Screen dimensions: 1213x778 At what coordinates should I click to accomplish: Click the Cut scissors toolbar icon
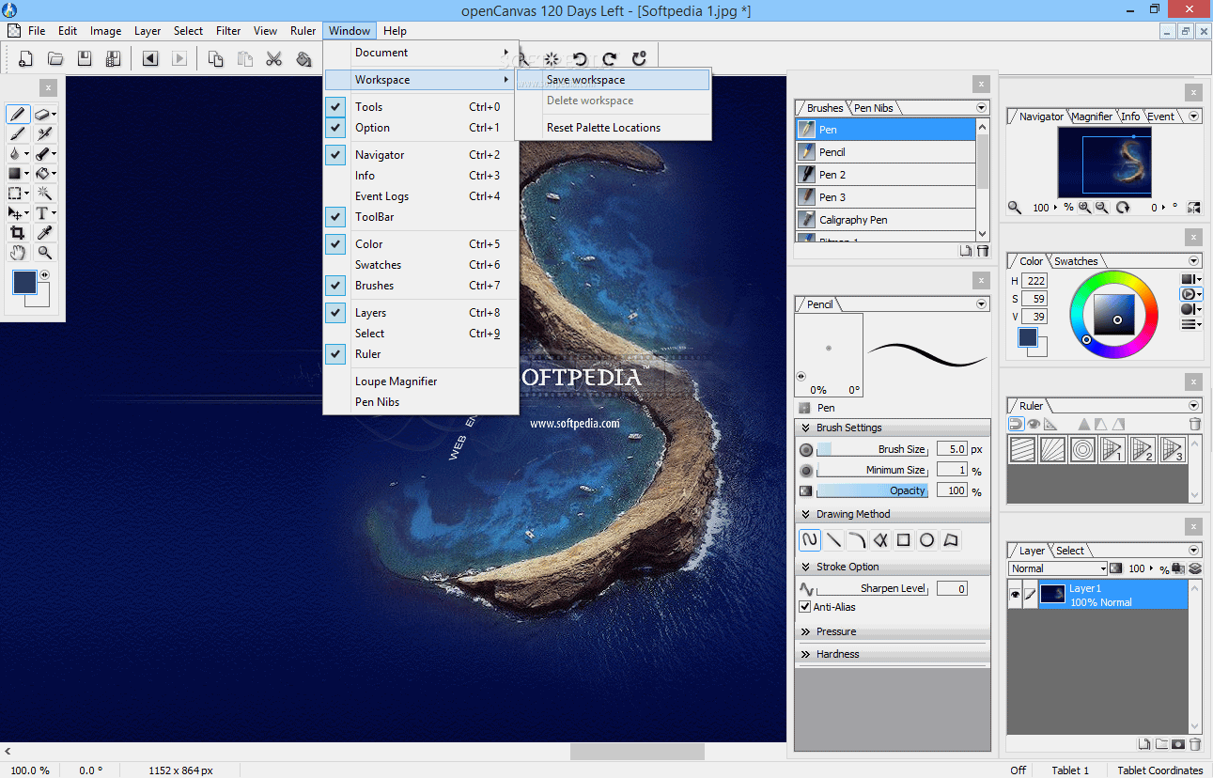click(x=274, y=59)
